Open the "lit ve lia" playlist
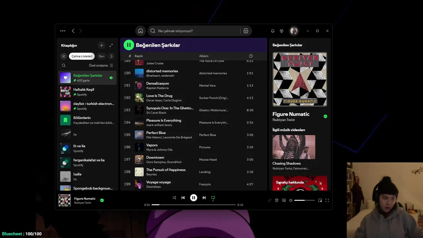The width and height of the screenshot is (423, 238). point(88,148)
